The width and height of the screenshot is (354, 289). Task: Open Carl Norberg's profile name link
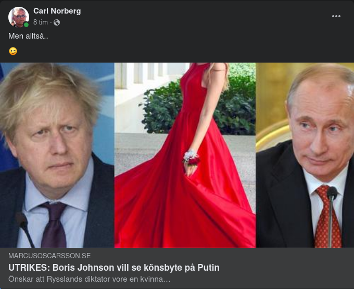[x=57, y=11]
